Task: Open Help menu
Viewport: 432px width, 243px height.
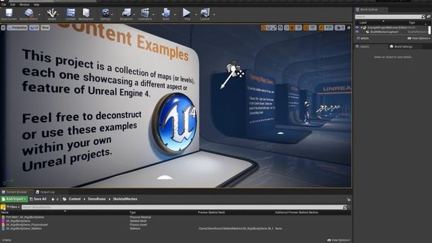Action: pos(36,5)
